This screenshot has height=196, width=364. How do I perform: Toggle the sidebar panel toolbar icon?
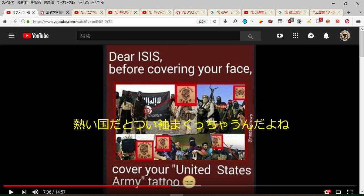coord(280,22)
